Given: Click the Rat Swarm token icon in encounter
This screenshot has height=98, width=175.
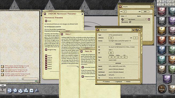Looking at the screenshot, I should 122,19.
